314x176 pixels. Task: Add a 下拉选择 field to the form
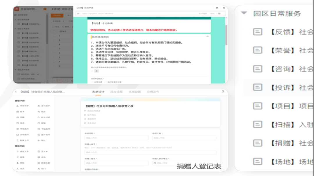(x=44, y=129)
